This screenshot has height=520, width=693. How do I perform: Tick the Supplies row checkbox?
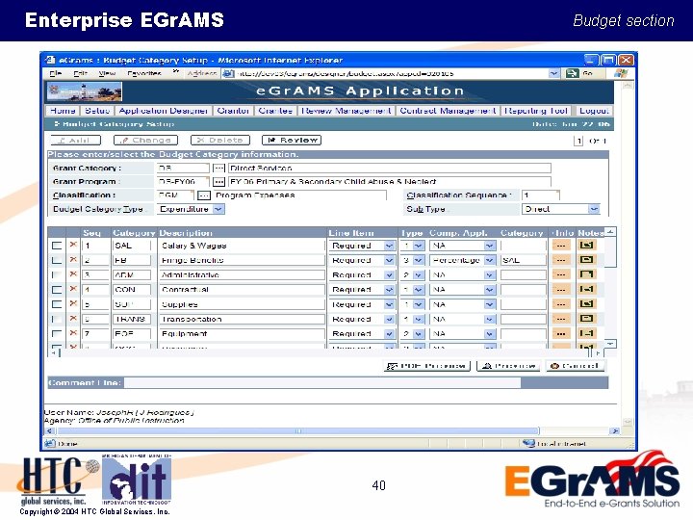(57, 304)
